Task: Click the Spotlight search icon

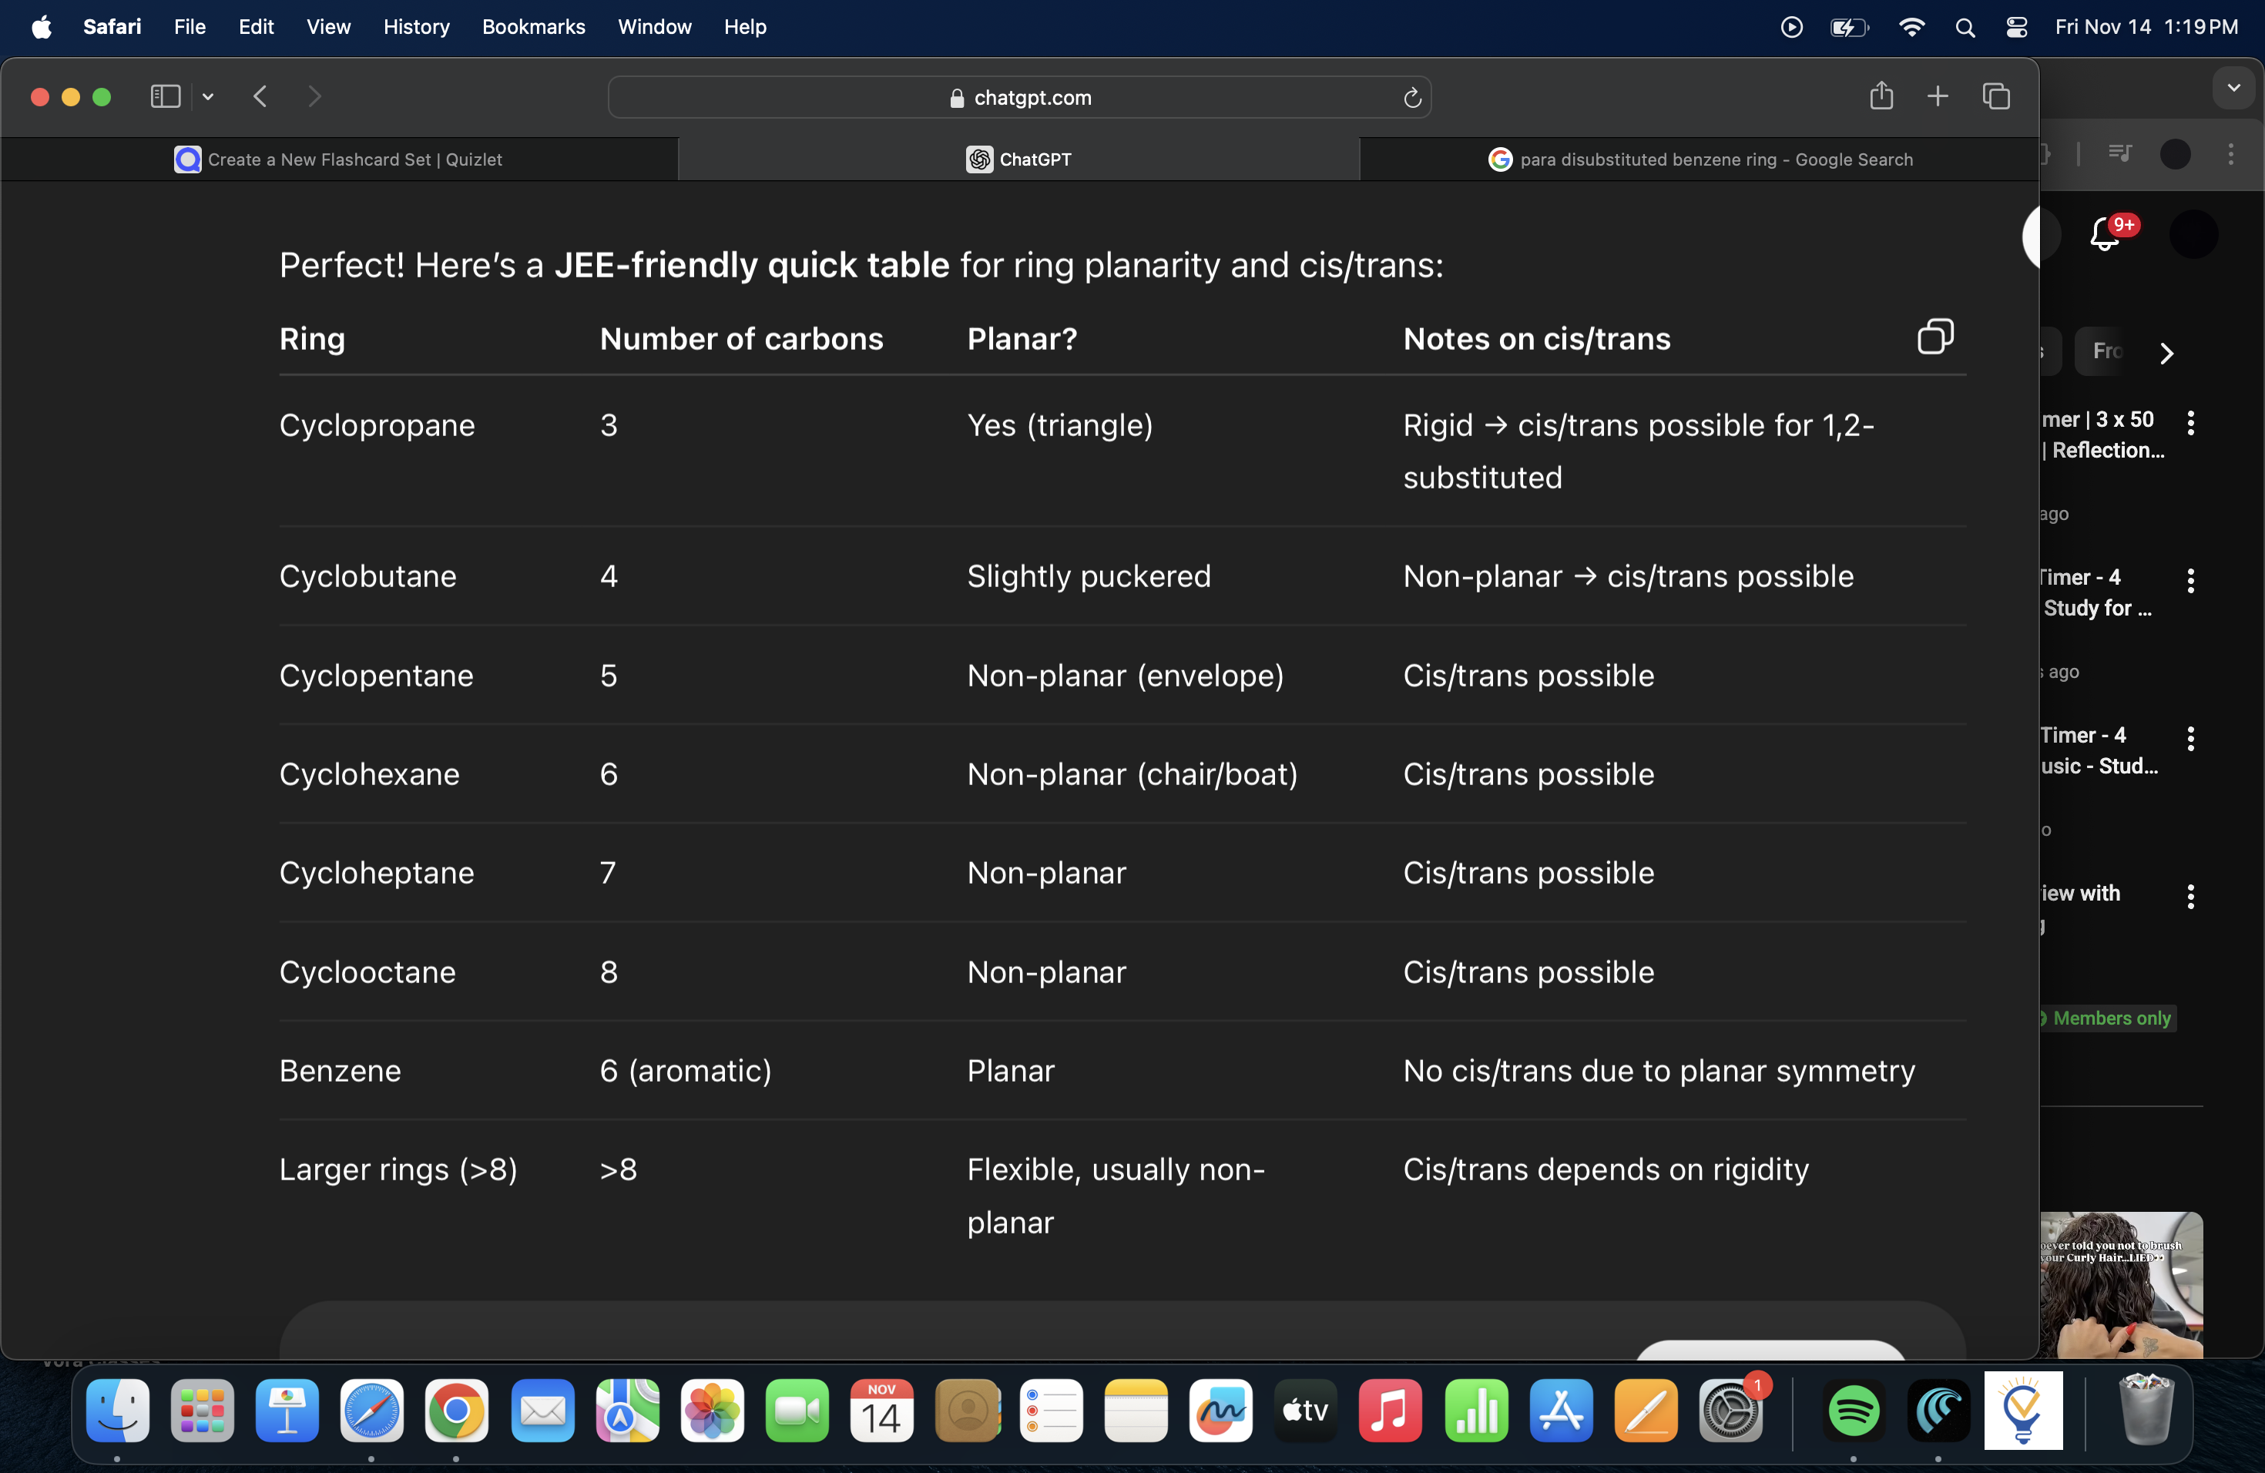Action: [x=1965, y=28]
